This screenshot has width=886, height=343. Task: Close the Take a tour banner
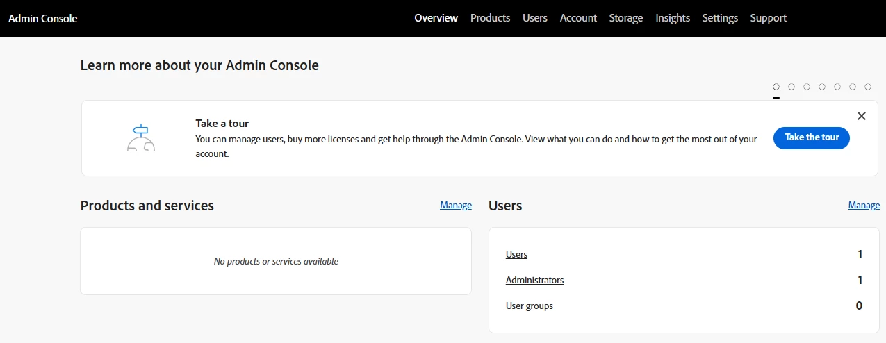click(x=862, y=116)
